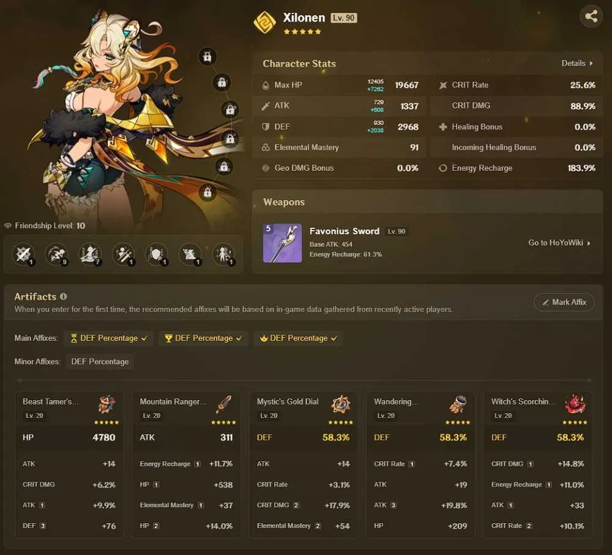Open the Favonius Sword weapon thumbnail
612x555 pixels.
pyautogui.click(x=282, y=243)
